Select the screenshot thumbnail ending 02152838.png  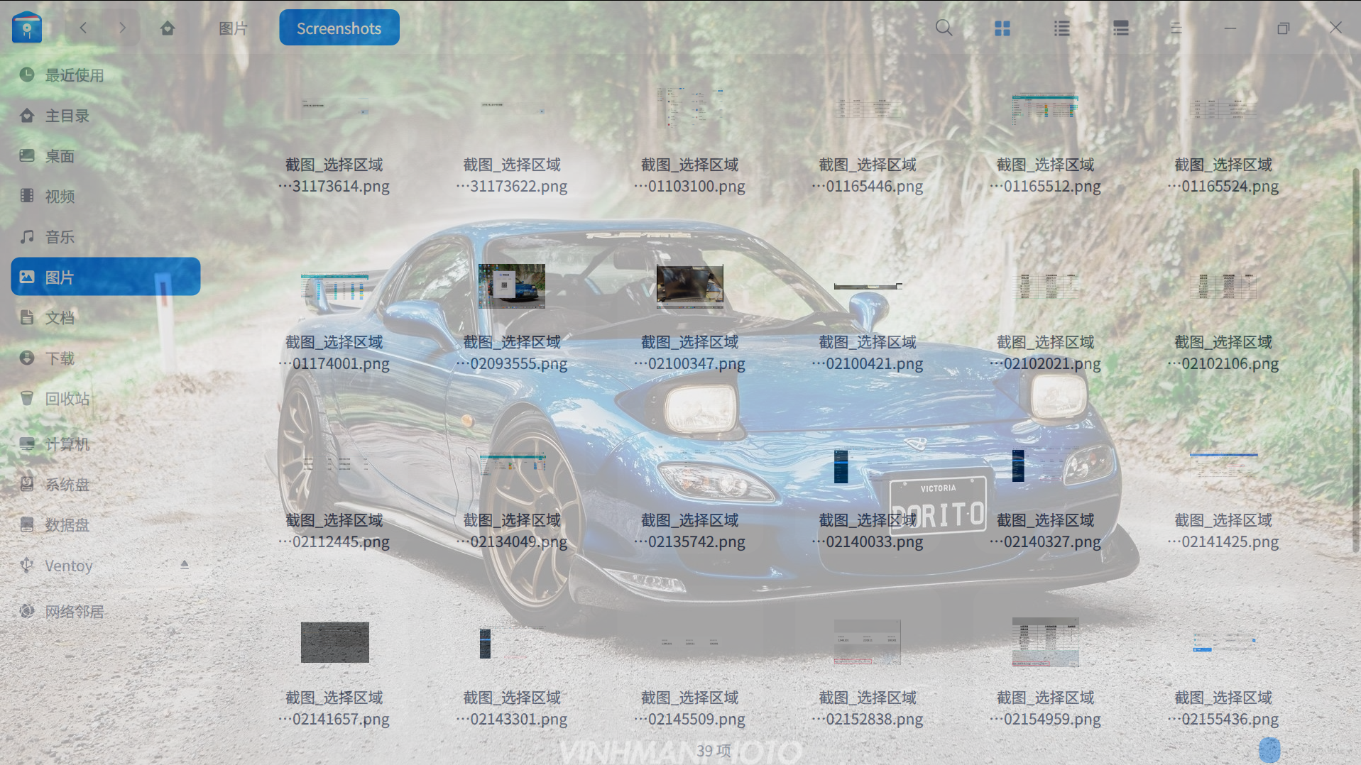[868, 642]
